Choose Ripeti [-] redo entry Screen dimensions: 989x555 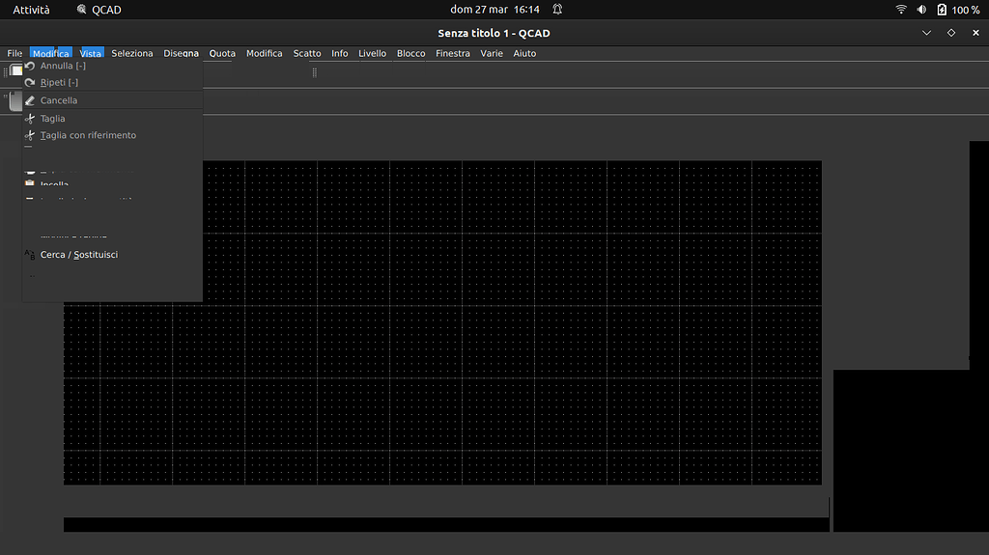click(x=112, y=83)
